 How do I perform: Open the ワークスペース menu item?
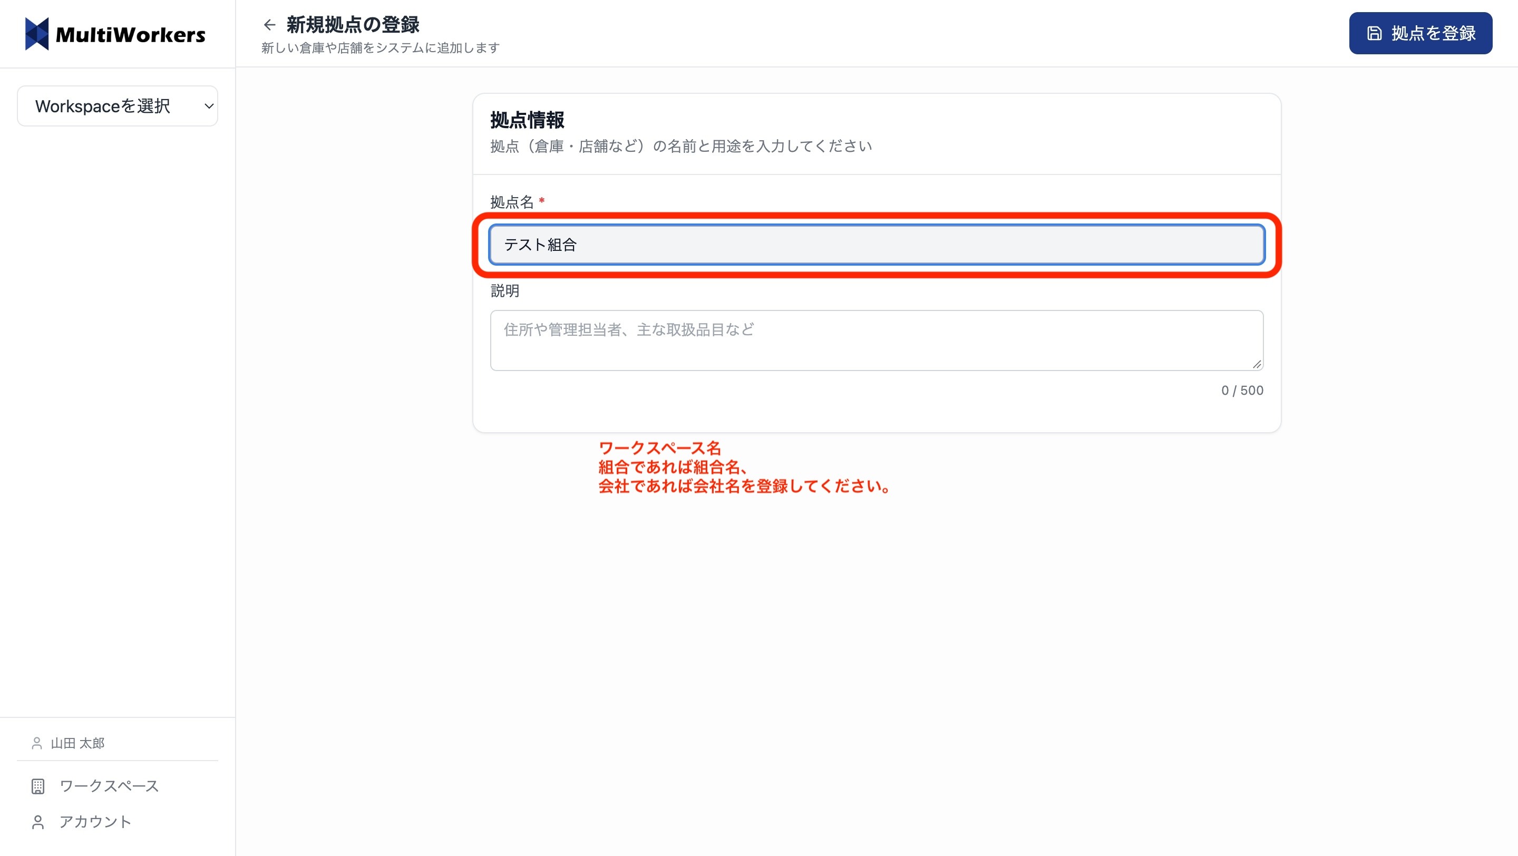[117, 786]
